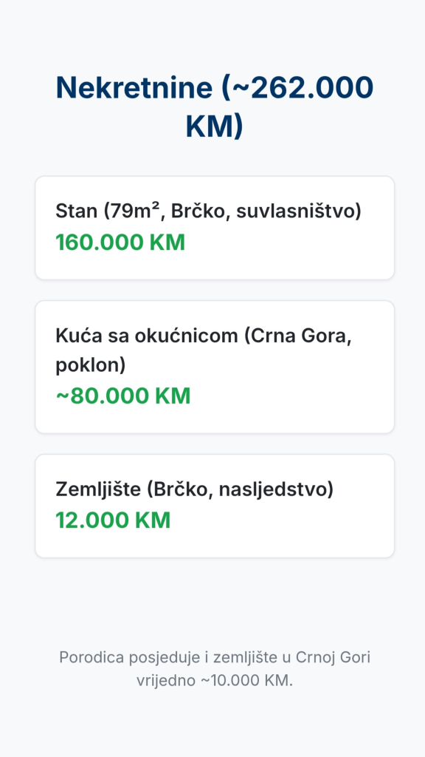Select the Kuća sa okućnicom (Crna Gora, poklon) label
Screen dimensions: 425x757
tap(204, 350)
